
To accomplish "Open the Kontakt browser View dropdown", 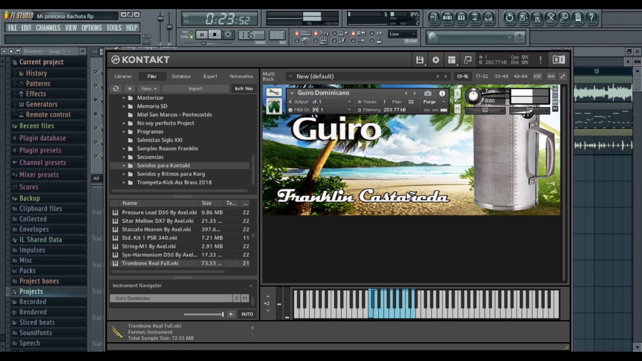I will 148,89.
